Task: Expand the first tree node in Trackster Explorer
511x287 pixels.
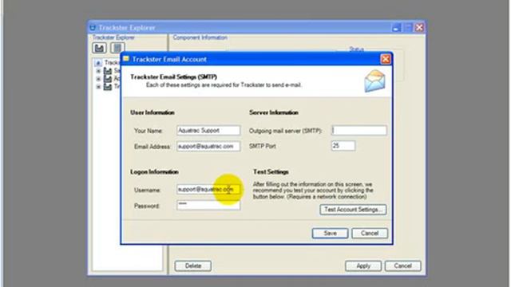Action: coord(98,71)
